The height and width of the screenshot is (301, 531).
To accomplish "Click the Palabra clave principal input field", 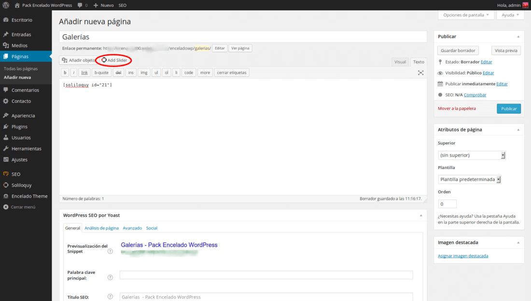I will coord(266,275).
